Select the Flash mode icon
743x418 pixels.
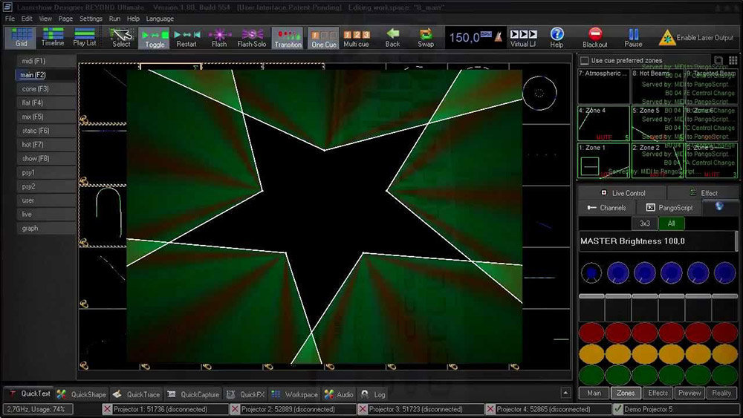(219, 34)
